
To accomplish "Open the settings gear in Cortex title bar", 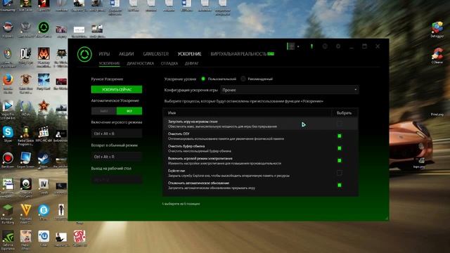I will [338, 46].
